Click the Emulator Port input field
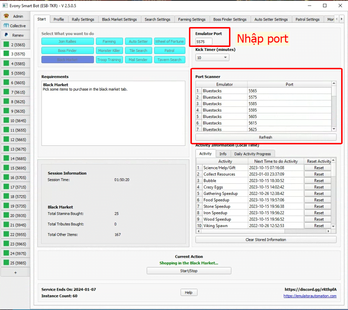The height and width of the screenshot is (310, 348). (x=204, y=42)
